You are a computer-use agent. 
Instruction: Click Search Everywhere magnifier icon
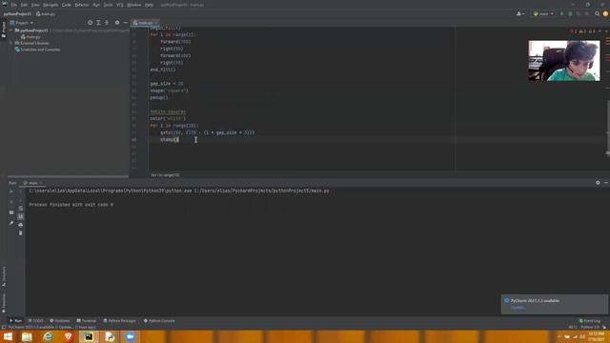pyautogui.click(x=598, y=13)
